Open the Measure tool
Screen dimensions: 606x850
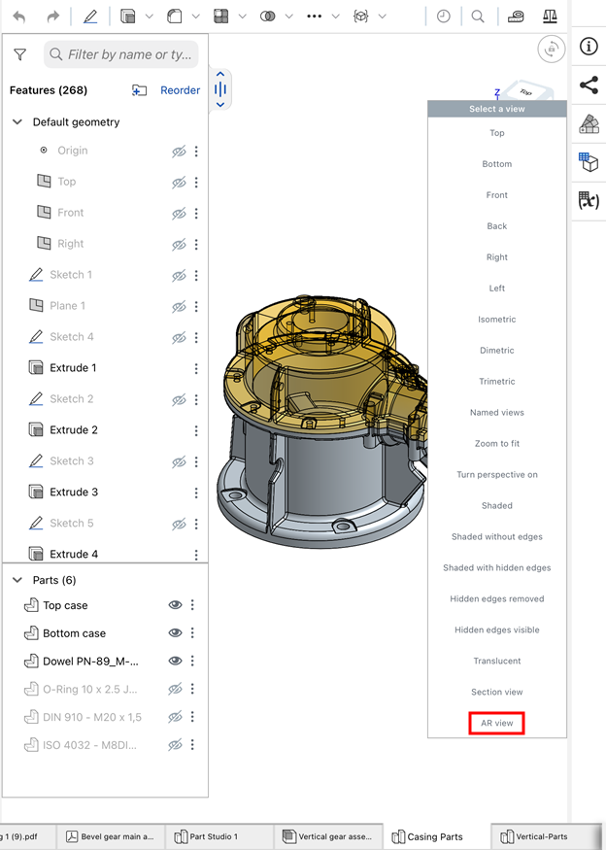point(516,17)
